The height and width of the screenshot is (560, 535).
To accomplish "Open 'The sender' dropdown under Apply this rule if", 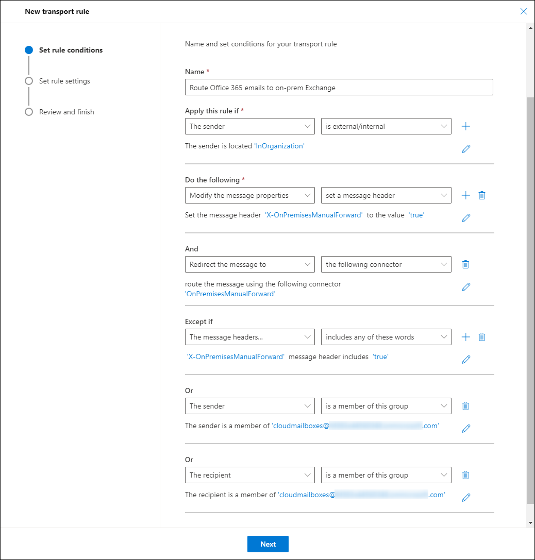I will point(250,126).
